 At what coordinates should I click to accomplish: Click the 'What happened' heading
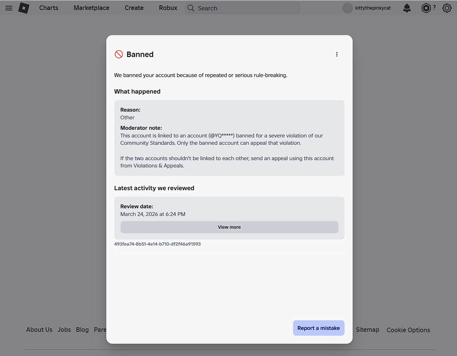pyautogui.click(x=137, y=91)
